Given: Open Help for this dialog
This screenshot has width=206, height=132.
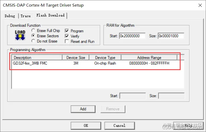Looking at the screenshot, I should pyautogui.click(x=188, y=126).
